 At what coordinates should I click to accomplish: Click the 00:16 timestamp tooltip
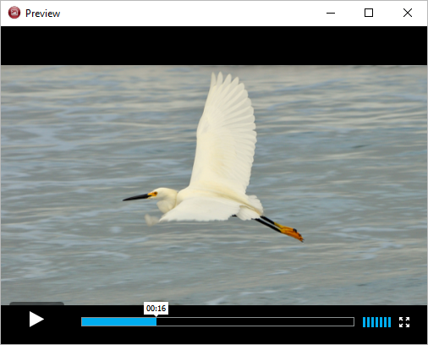156,309
